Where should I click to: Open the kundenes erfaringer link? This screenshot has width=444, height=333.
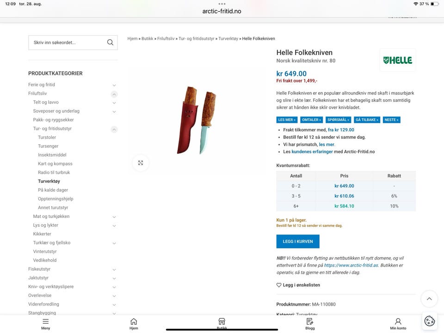click(x=312, y=152)
